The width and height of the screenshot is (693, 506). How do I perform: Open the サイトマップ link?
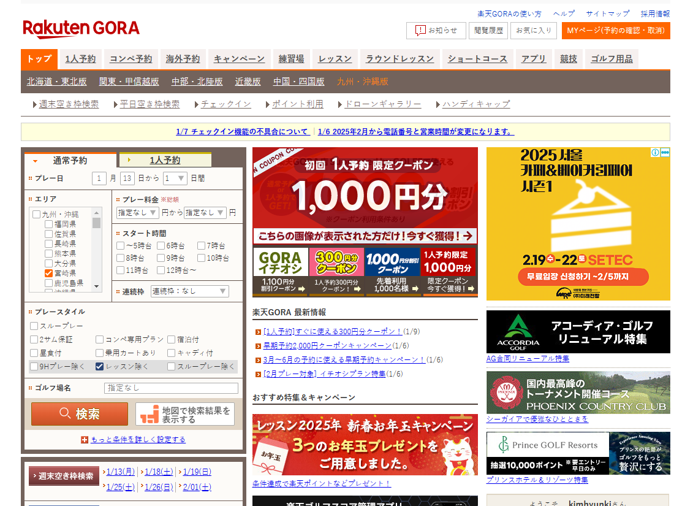tap(608, 13)
